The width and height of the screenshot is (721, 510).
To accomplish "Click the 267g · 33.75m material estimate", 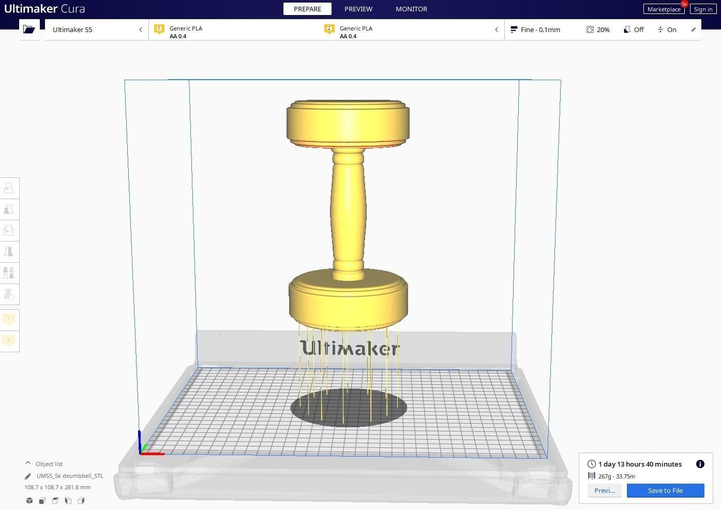I will pyautogui.click(x=617, y=476).
